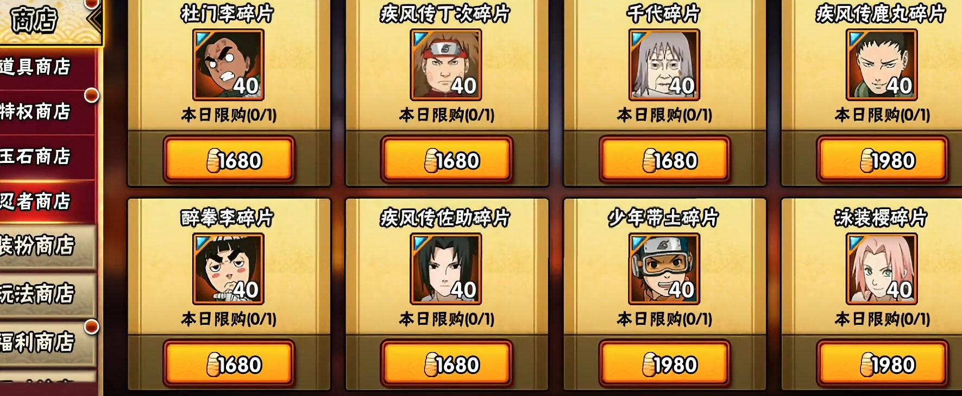Select the 醉拳李碎片 character portrait

click(229, 269)
